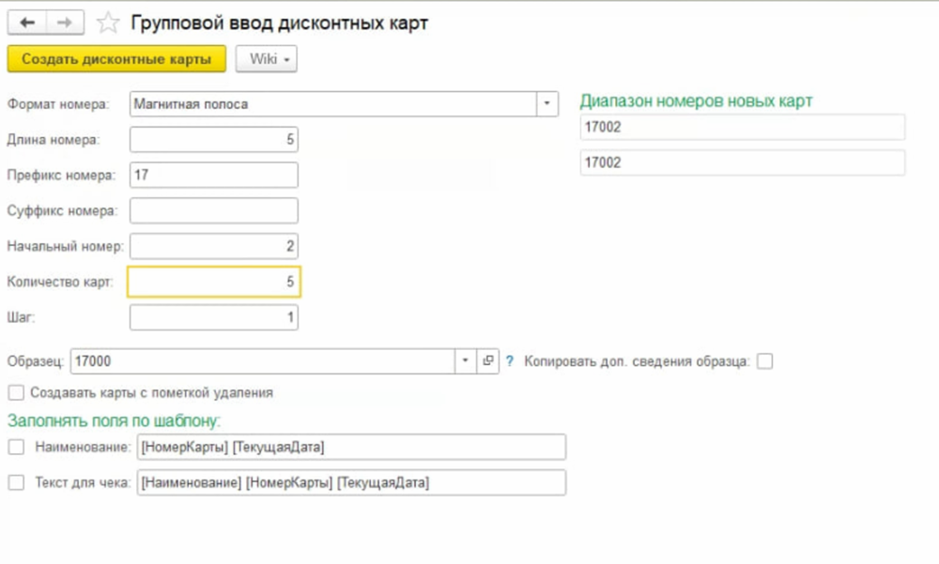Focus the 'Начальный номер' field

click(x=214, y=247)
